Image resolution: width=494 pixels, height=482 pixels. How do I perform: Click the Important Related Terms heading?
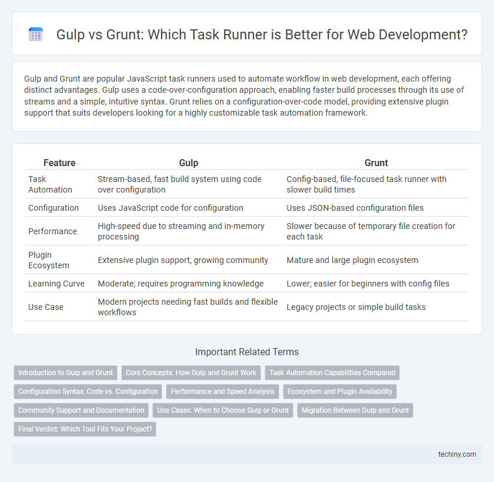coord(247,352)
